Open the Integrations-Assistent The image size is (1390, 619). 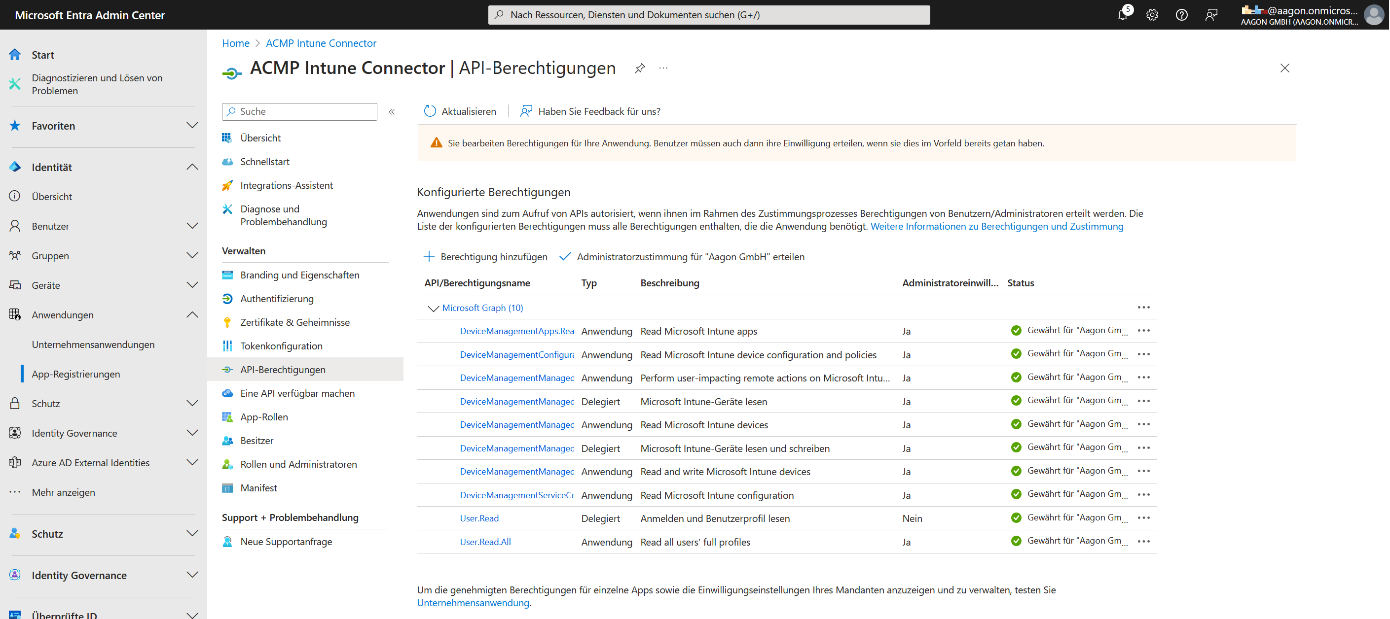point(287,185)
